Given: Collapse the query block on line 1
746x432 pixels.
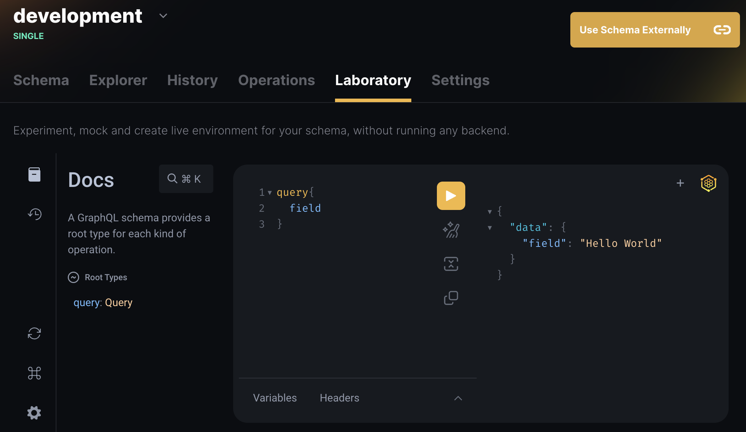Looking at the screenshot, I should (x=270, y=193).
